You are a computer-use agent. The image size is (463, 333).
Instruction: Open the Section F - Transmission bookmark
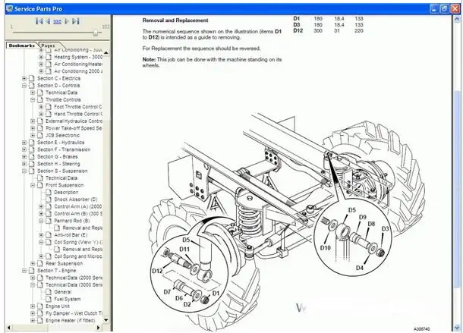tap(64, 149)
